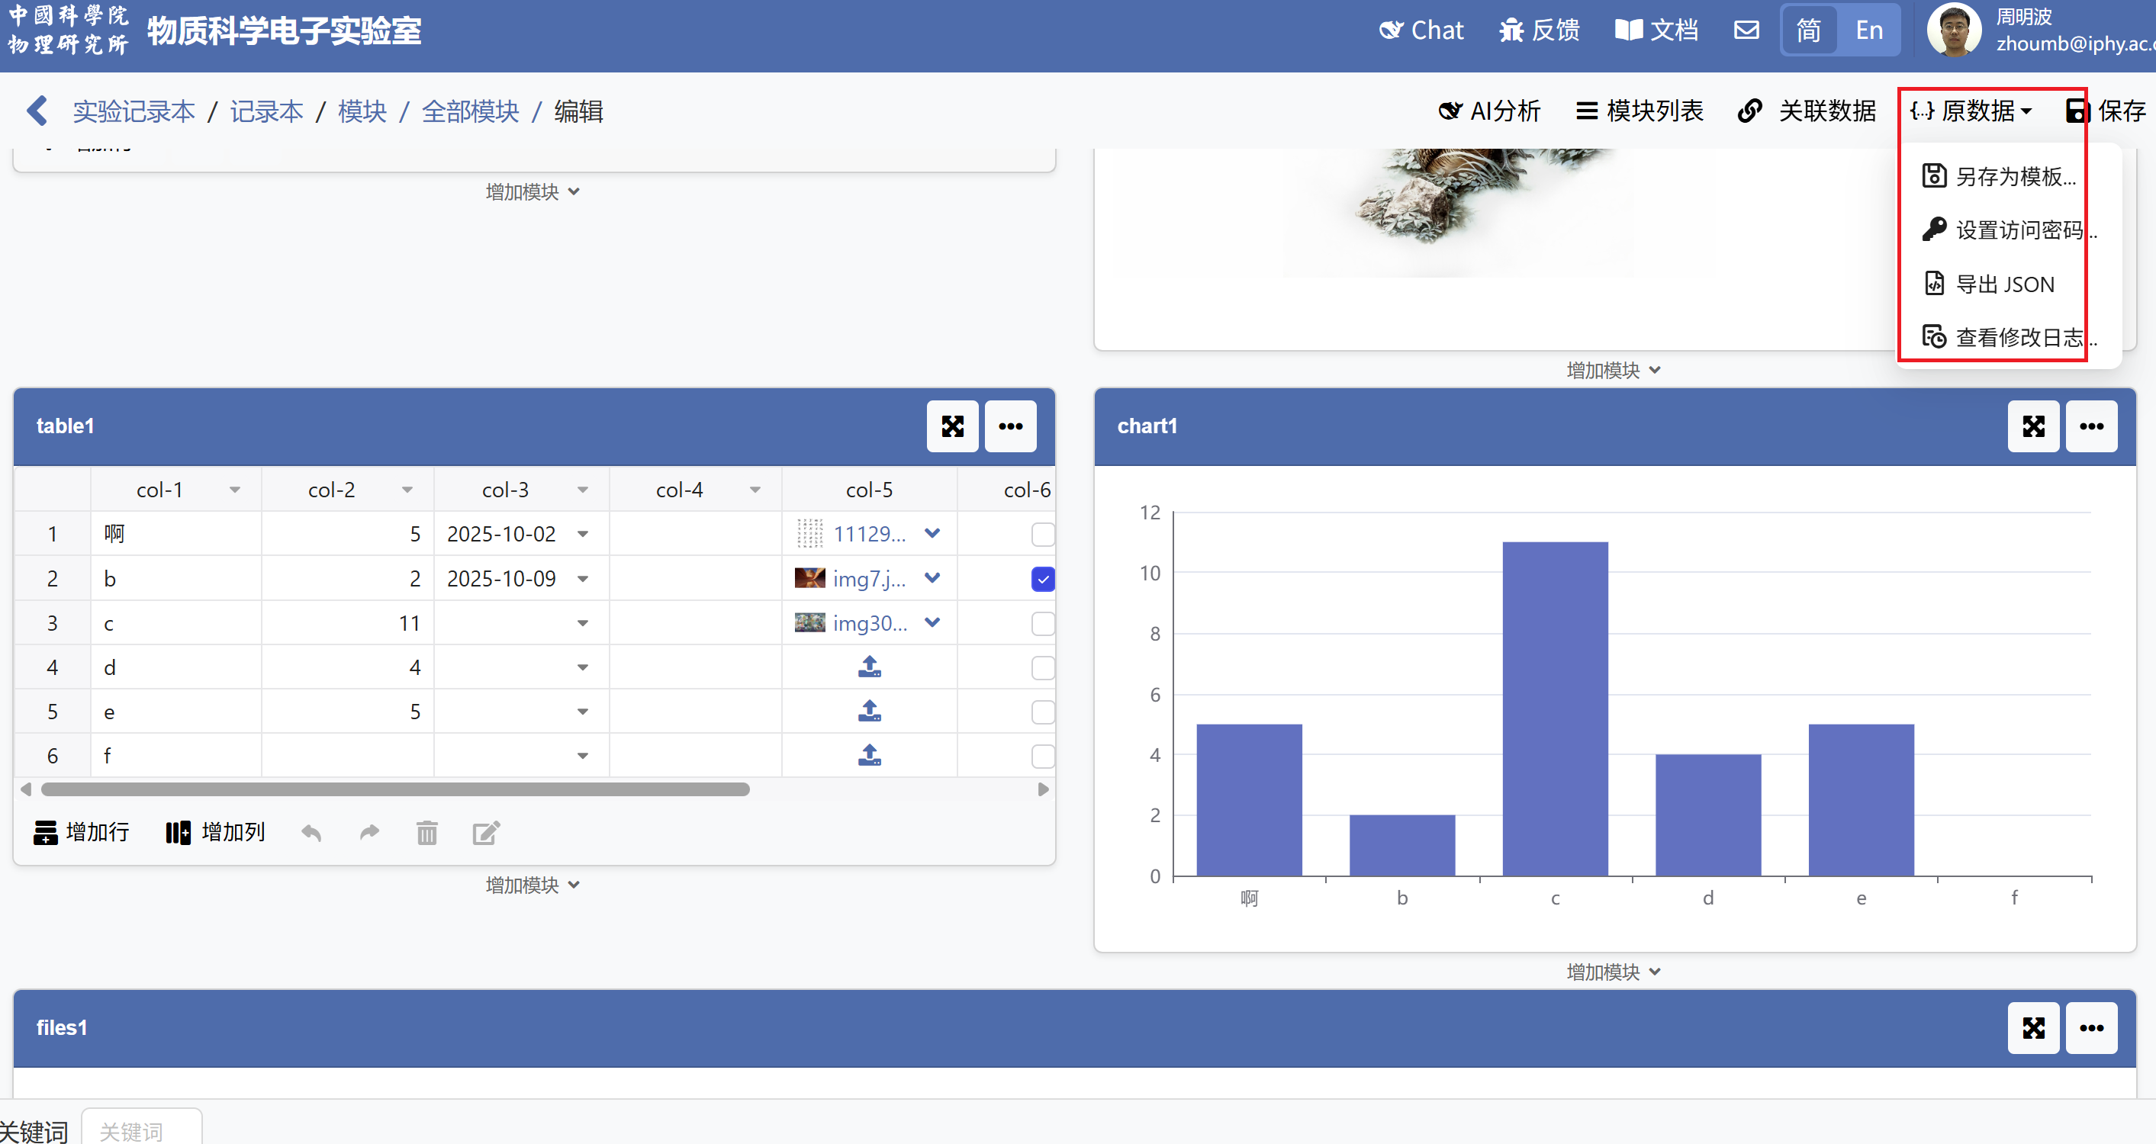Click the mail envelope icon in header

[1746, 31]
